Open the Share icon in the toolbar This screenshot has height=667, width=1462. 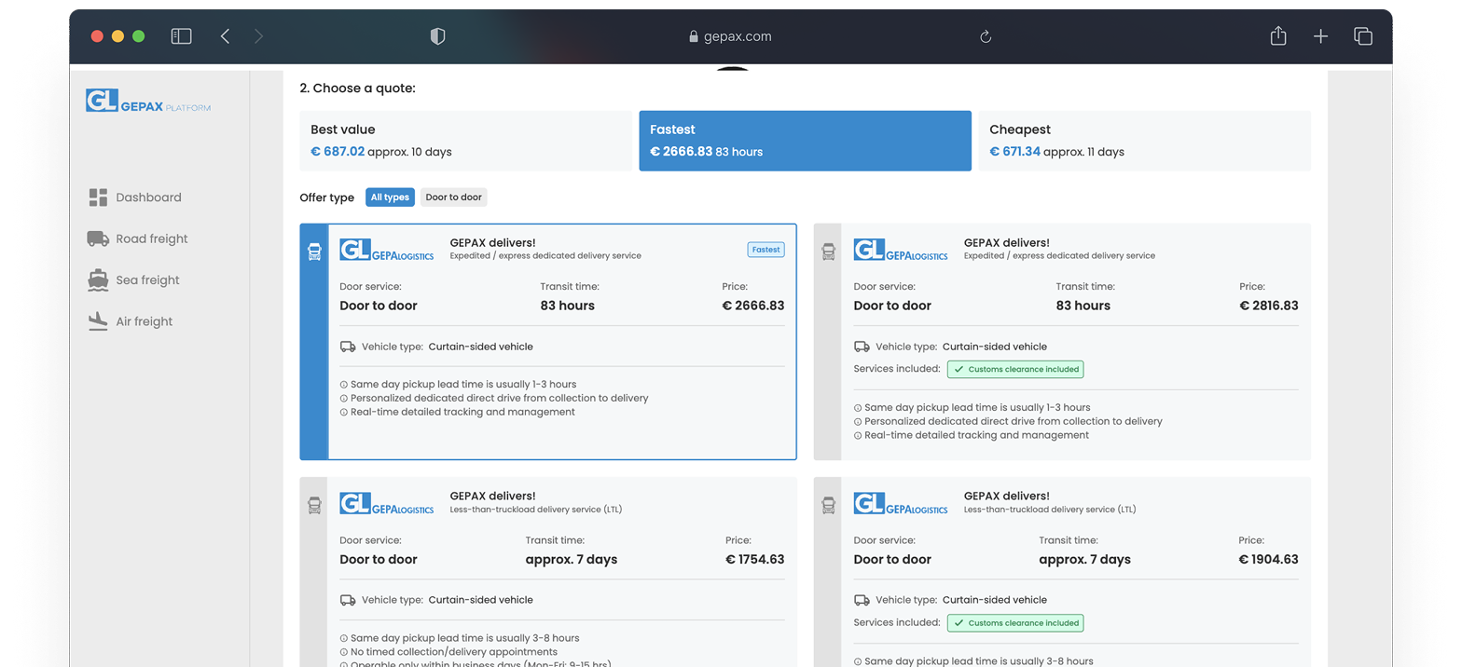tap(1278, 35)
